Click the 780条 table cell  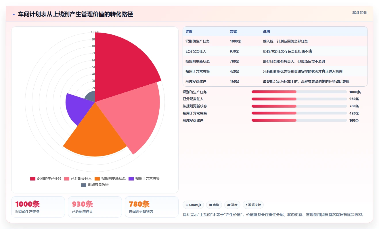click(x=235, y=61)
